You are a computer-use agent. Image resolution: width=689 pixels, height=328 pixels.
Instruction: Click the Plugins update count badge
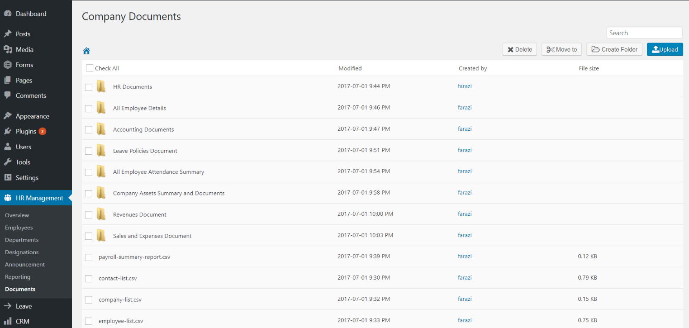click(42, 132)
